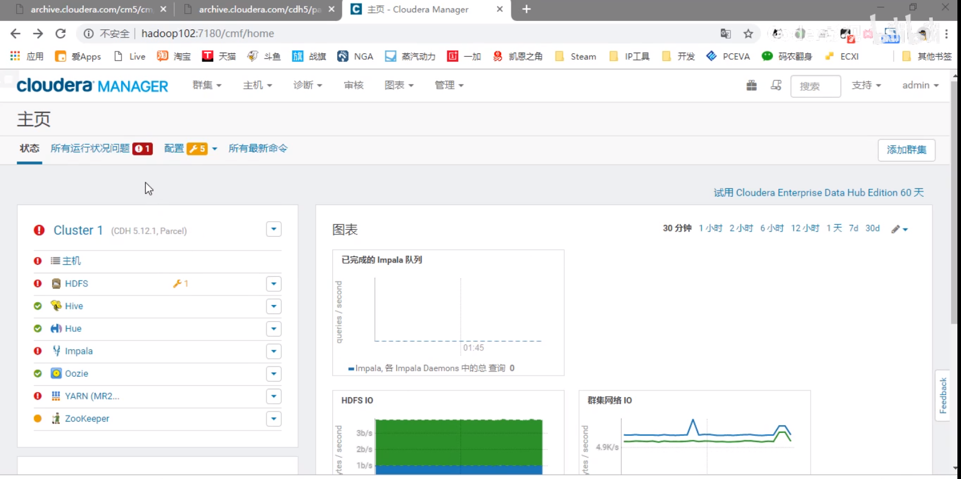The width and height of the screenshot is (961, 479).
Task: Click the Oozie service icon
Action: [x=56, y=373]
